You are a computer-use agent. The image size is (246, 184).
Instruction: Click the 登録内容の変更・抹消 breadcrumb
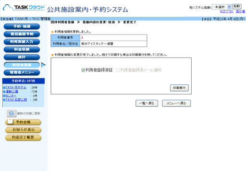pos(98,22)
